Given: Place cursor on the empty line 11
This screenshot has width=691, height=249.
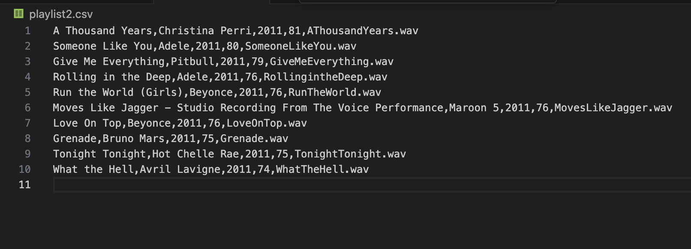Looking at the screenshot, I should click(x=129, y=184).
